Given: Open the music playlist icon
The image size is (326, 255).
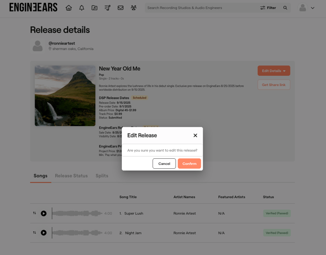Looking at the screenshot, I should 108,8.
